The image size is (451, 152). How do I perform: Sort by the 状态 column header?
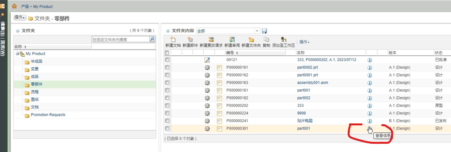(439, 53)
